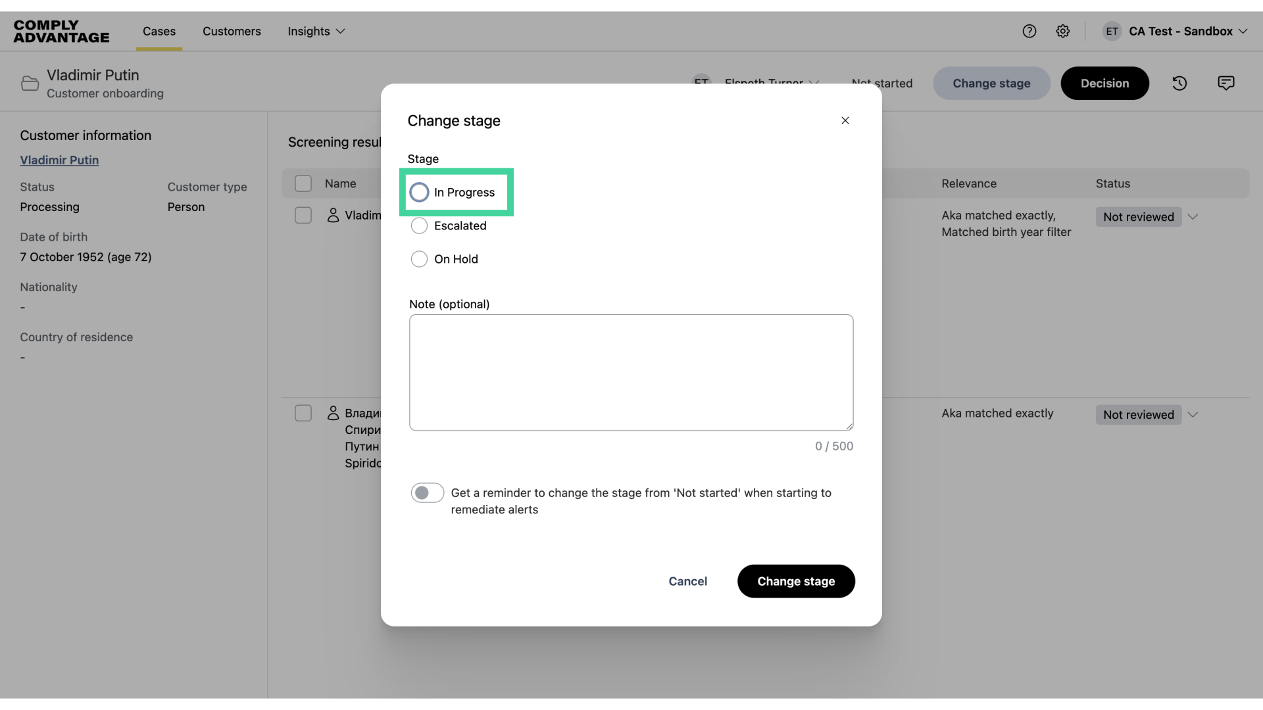Select the In Progress stage option

[x=419, y=192]
